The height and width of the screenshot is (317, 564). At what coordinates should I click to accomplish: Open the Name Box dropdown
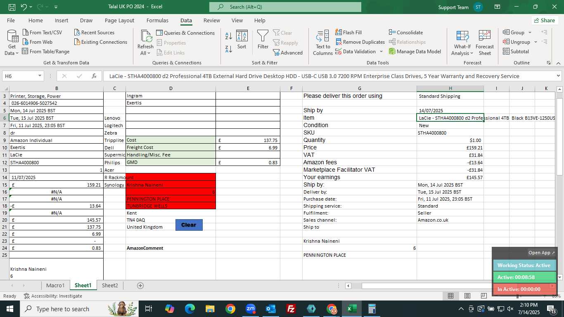[40, 76]
